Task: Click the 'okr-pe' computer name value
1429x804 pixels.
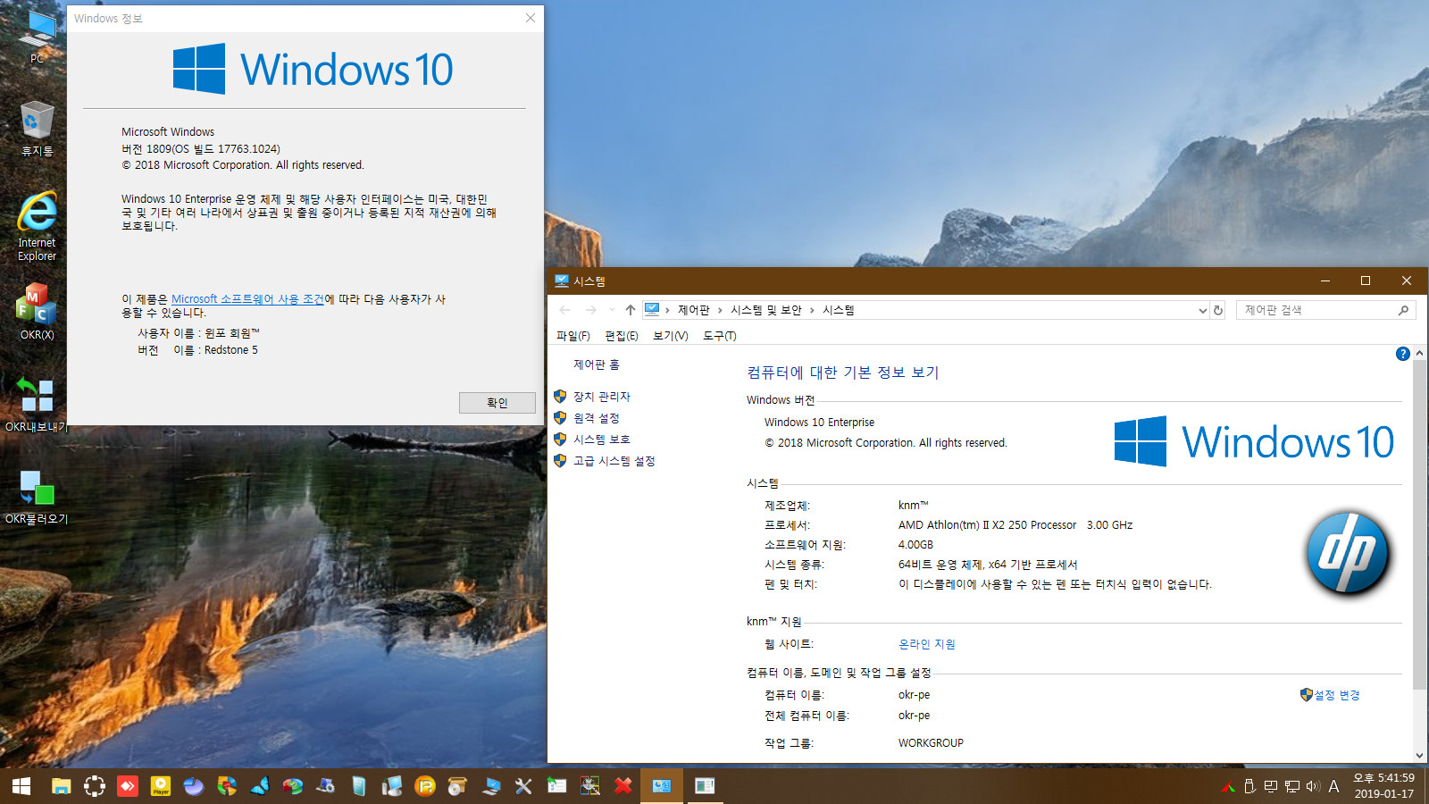Action: (x=914, y=695)
